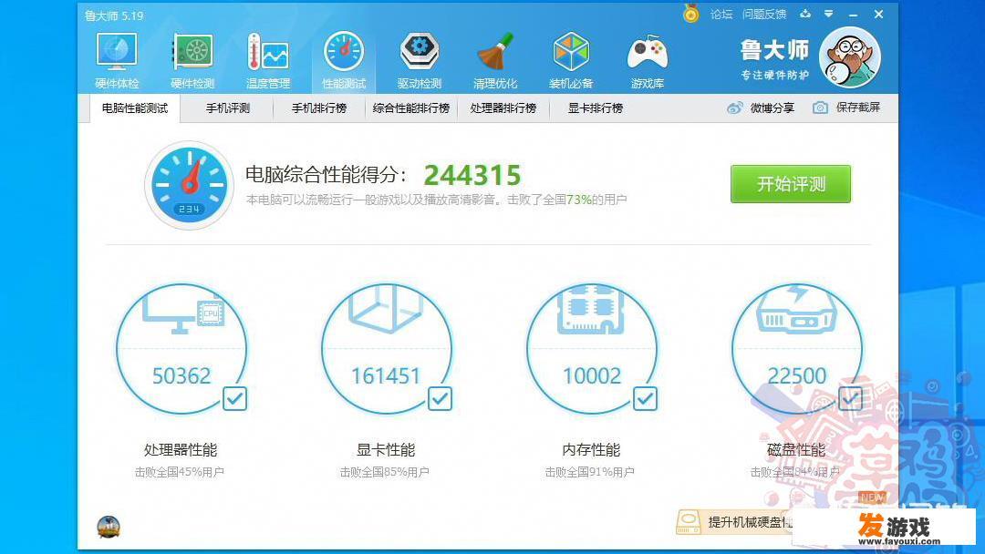Click the processor score 50362
The height and width of the screenshot is (554, 985).
tap(181, 375)
